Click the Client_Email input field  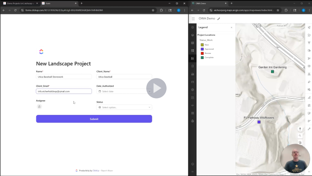(x=64, y=91)
